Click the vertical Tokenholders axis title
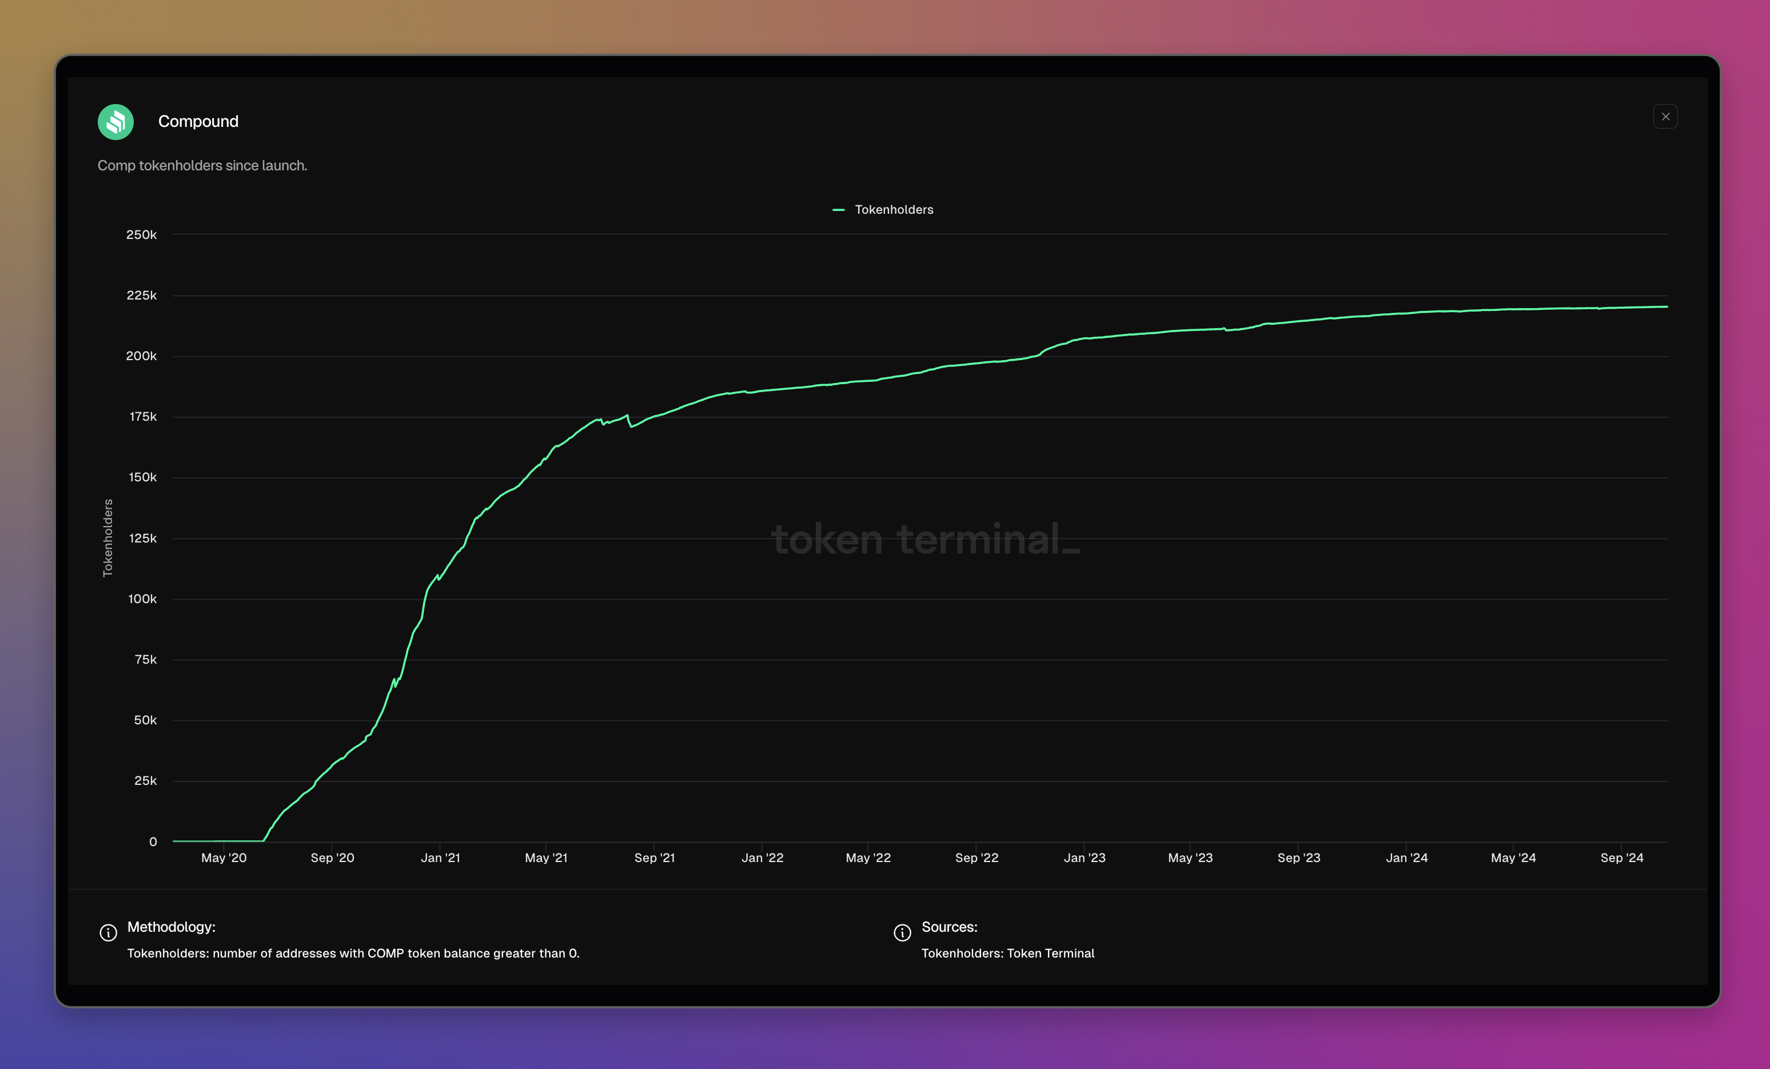Image resolution: width=1770 pixels, height=1069 pixels. click(x=107, y=537)
